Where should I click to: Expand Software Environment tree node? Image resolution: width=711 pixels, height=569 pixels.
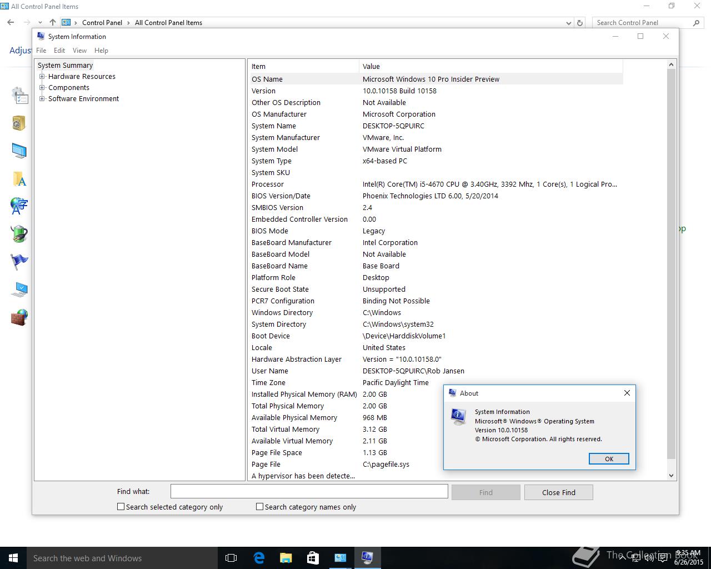coord(42,99)
